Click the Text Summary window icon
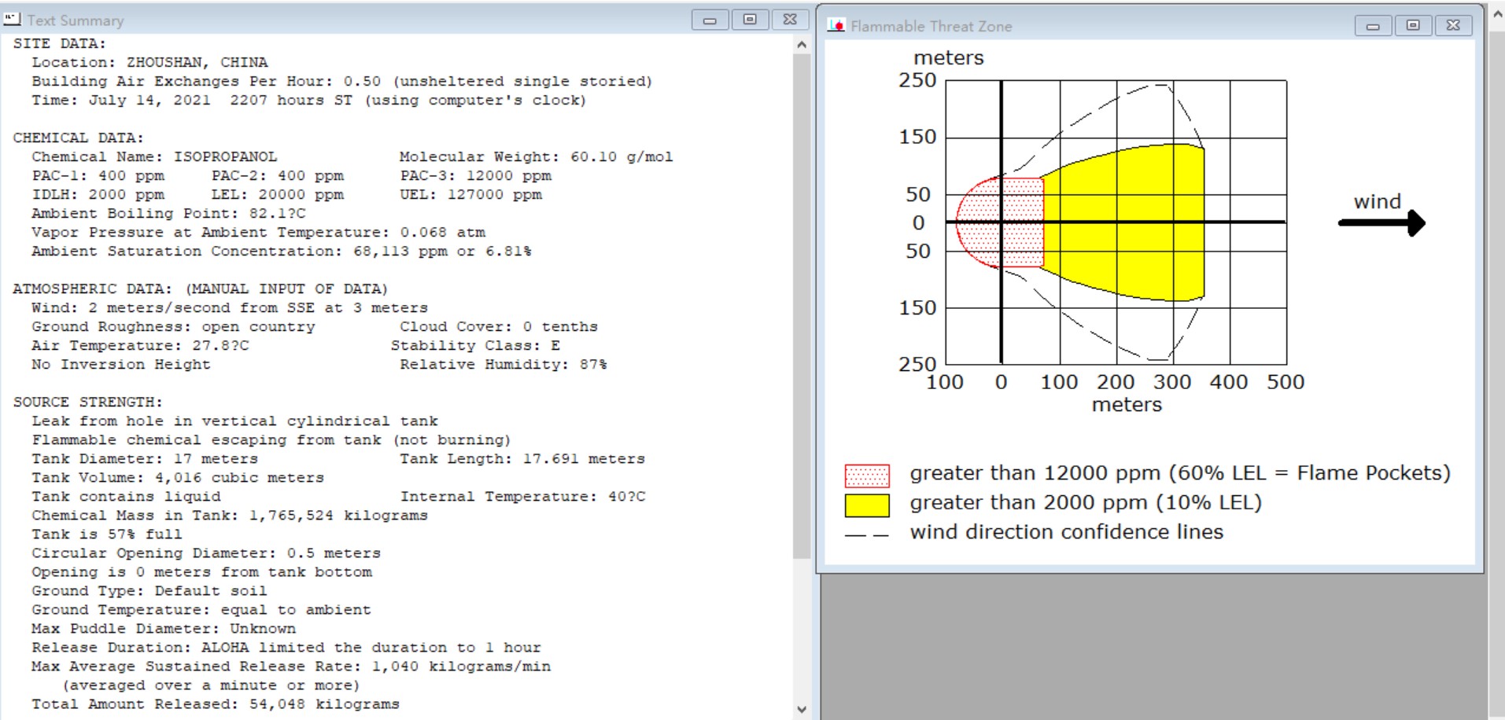Screen dimensions: 1505x720 tap(12, 19)
